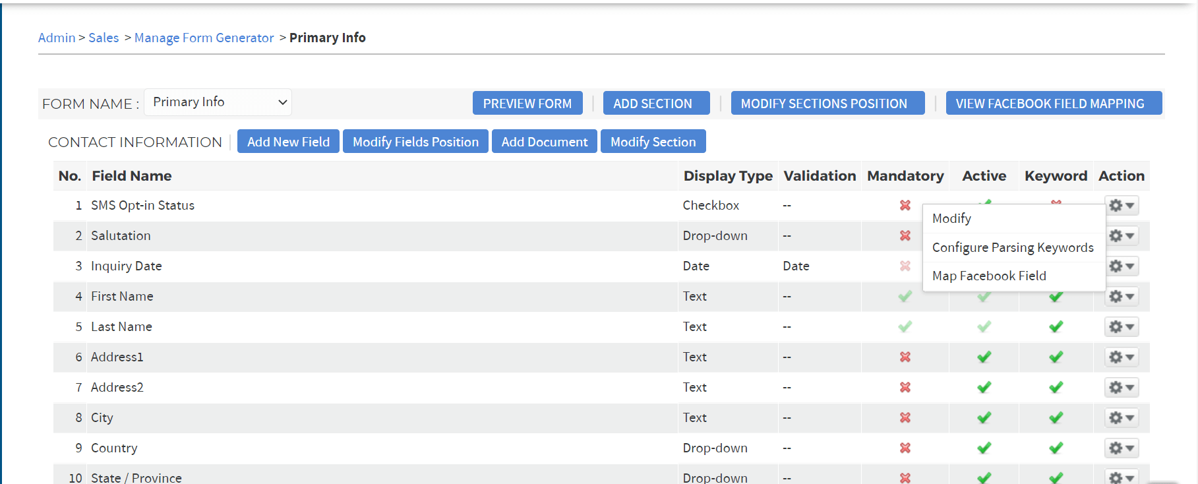Select Modify from the action menu
1198x484 pixels.
[x=951, y=218]
